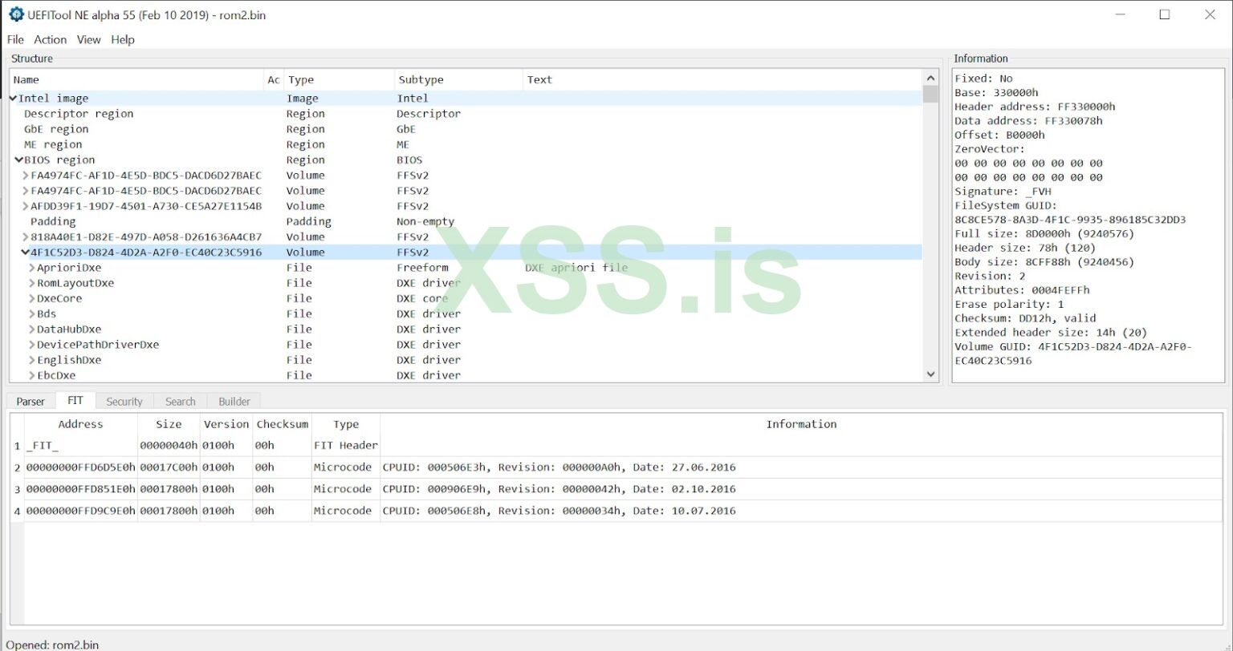Select address cell 00000000FFD851E0h
Screen dimensions: 1233x651
click(80, 489)
